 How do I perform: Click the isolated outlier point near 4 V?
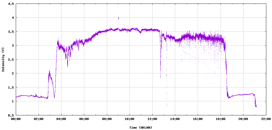click(118, 18)
